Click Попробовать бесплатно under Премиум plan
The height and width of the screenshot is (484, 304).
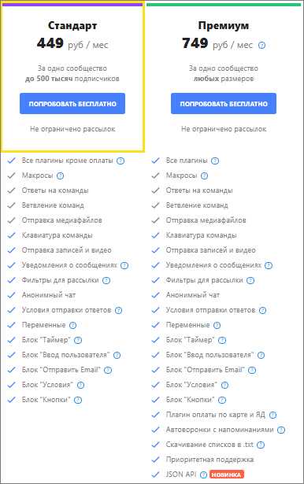pyautogui.click(x=224, y=104)
